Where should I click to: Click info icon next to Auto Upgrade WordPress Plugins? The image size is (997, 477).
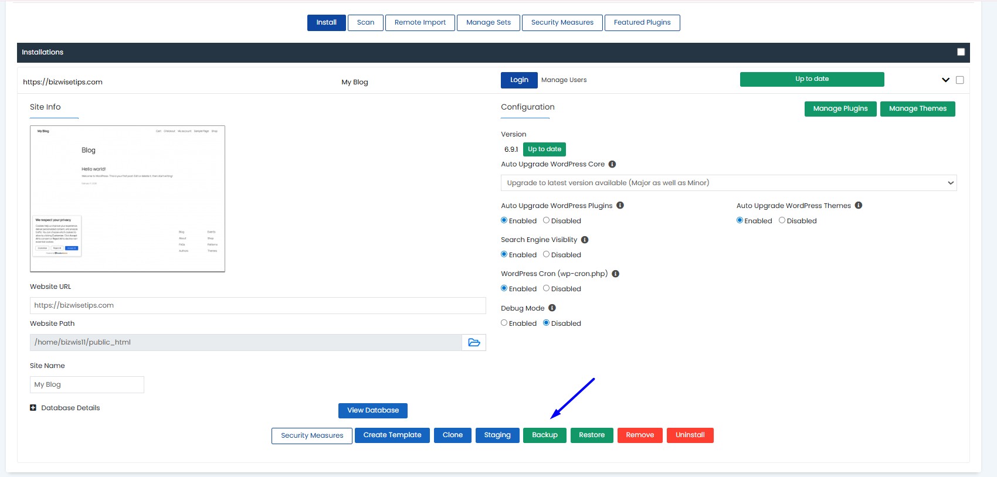point(620,205)
